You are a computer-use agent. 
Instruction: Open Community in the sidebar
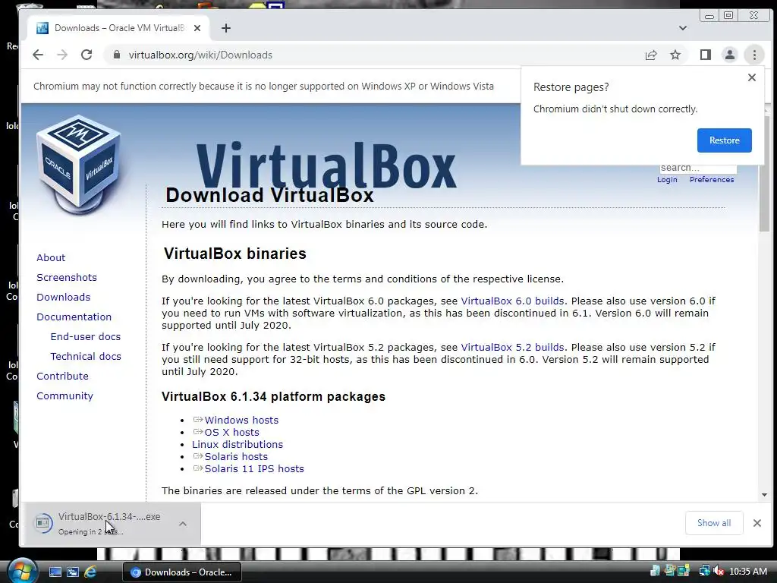pyautogui.click(x=65, y=396)
